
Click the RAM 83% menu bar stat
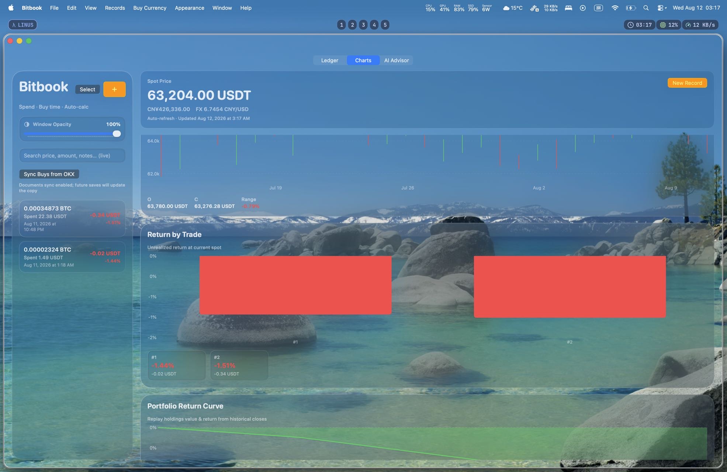[x=459, y=8]
